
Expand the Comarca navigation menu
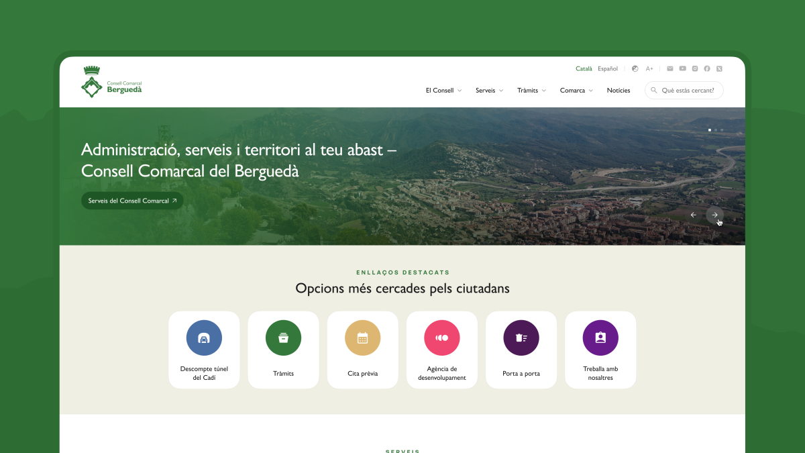[576, 91]
